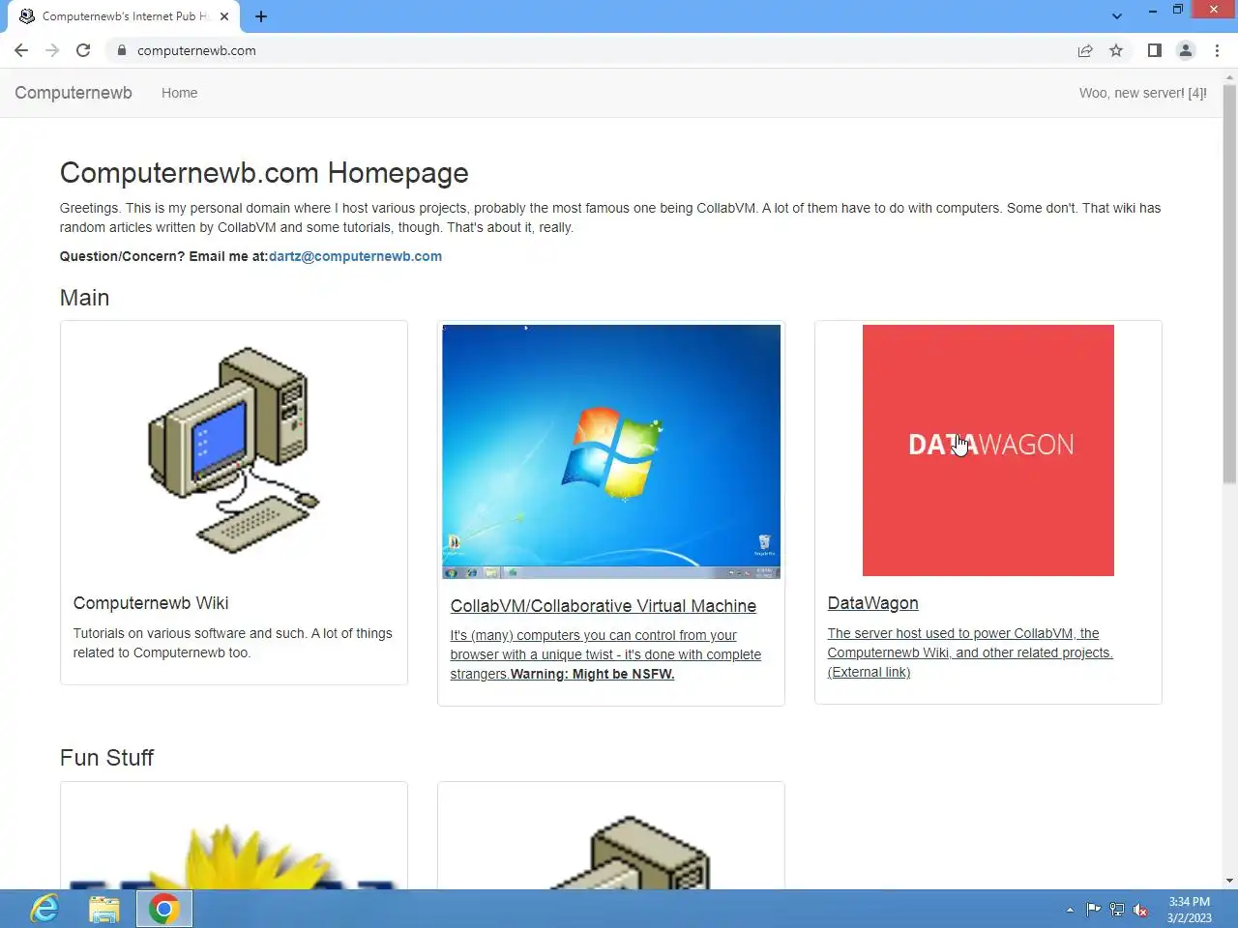Click the Chrome taskbar icon
This screenshot has height=928, width=1238.
point(164,909)
